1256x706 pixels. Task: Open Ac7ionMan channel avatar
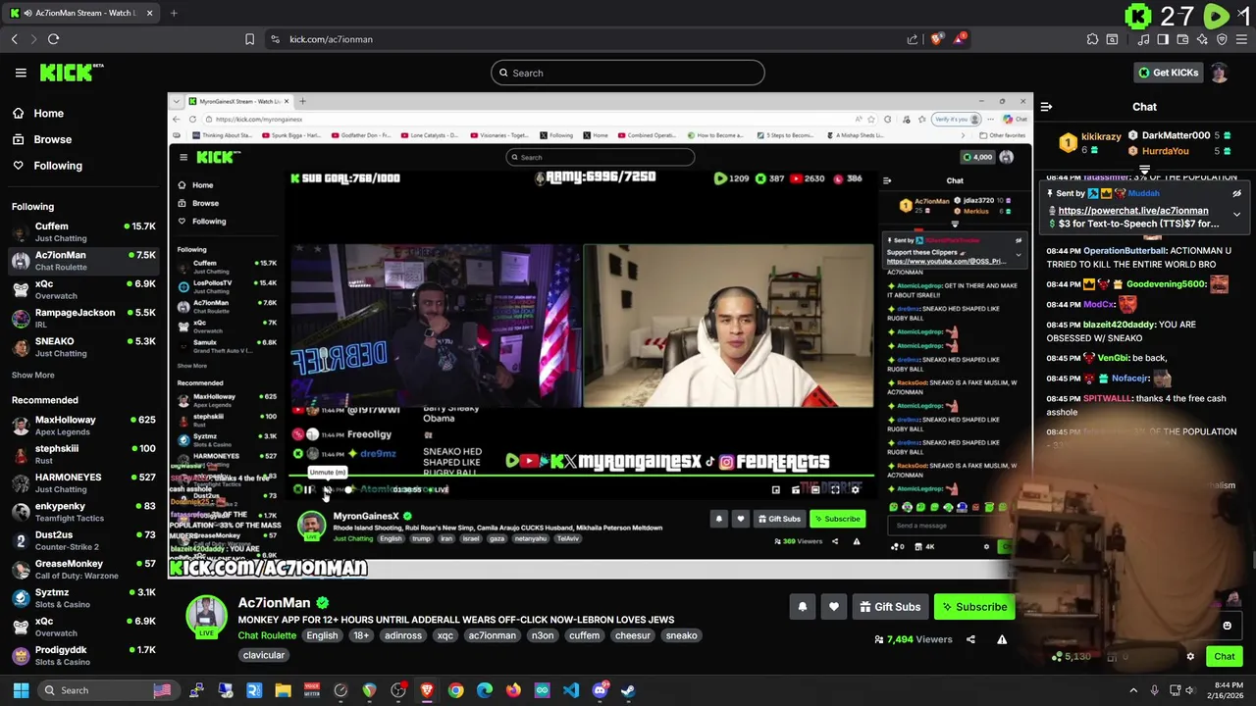click(206, 617)
